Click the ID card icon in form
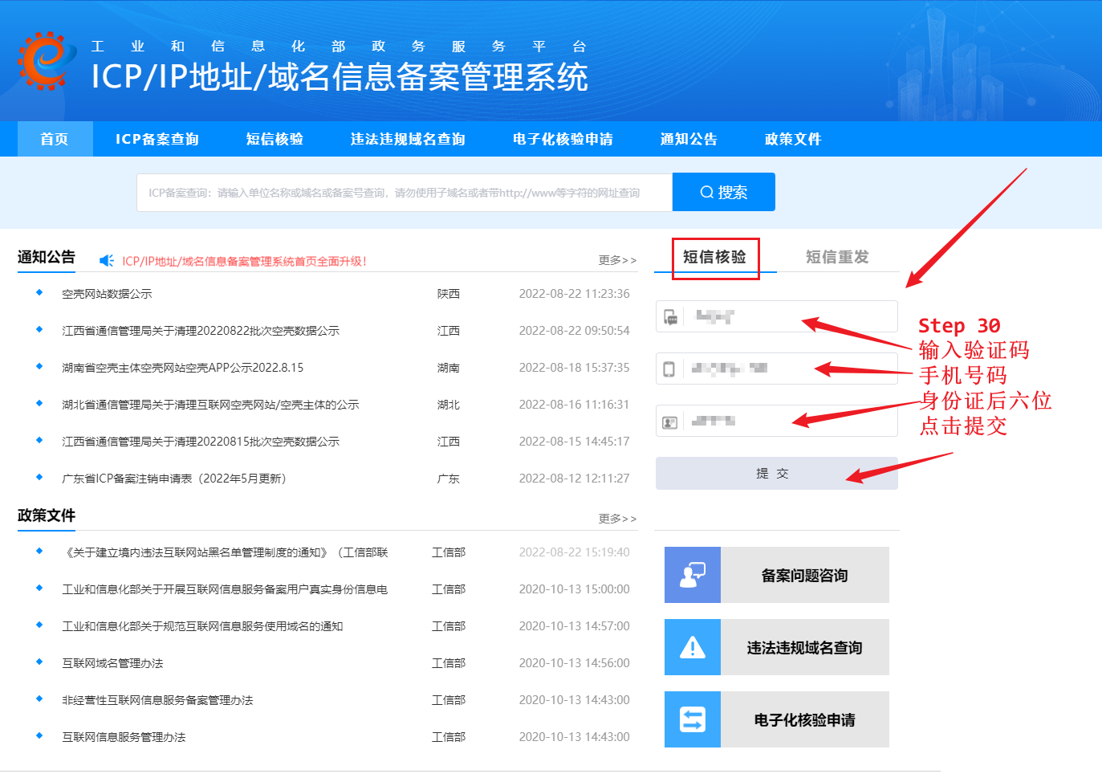 point(669,422)
